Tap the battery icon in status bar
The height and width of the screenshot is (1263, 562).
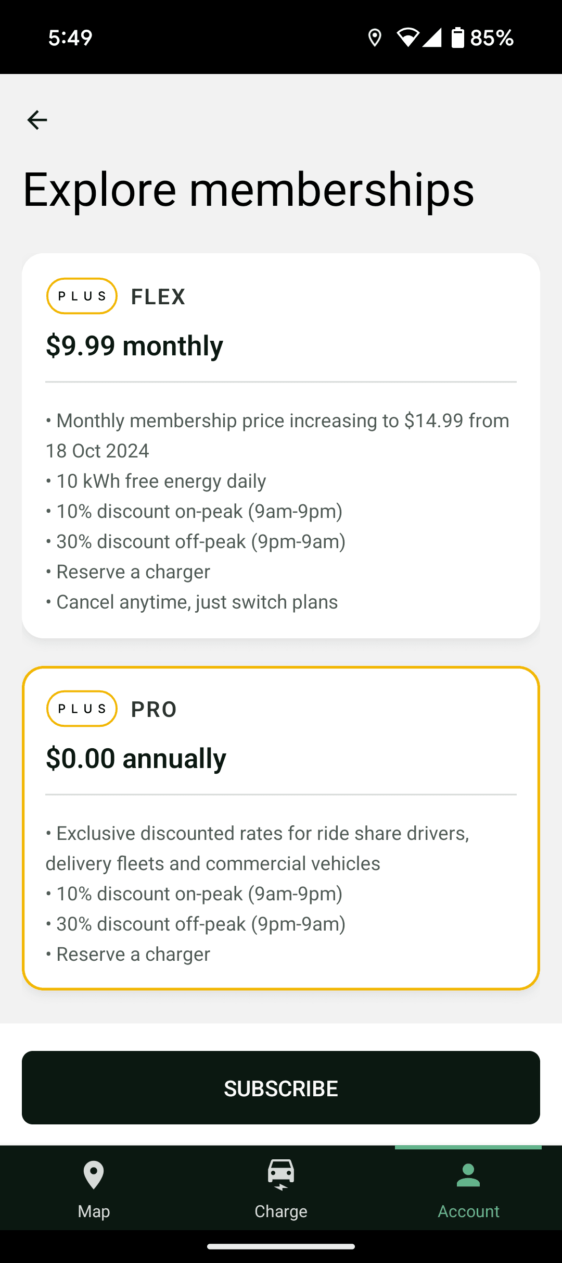(x=457, y=38)
